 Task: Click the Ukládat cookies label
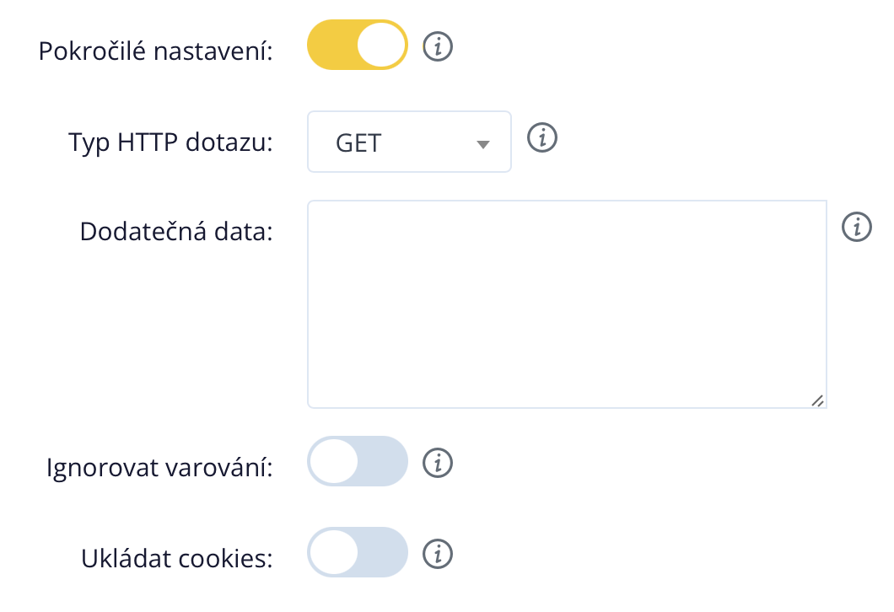[x=177, y=558]
